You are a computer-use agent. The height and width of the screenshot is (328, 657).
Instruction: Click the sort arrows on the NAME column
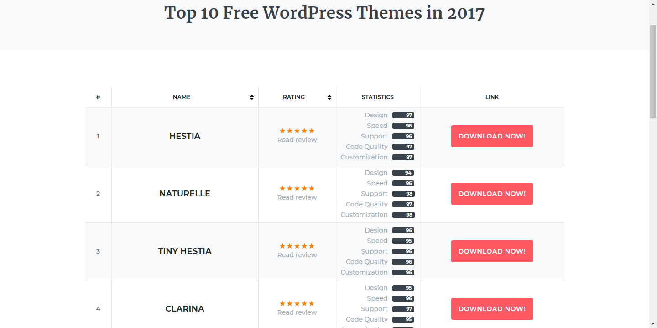[x=251, y=97]
